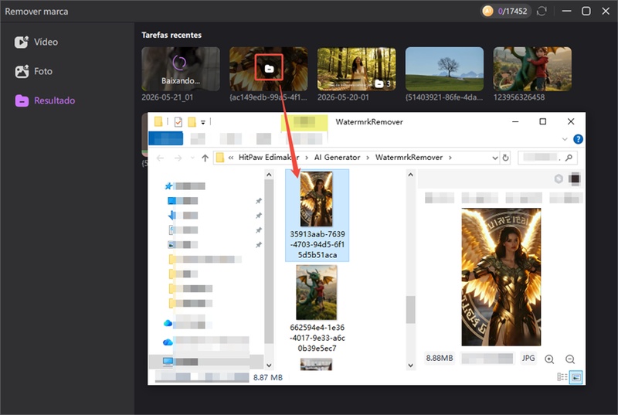Open the Foto section in sidebar
618x415 pixels.
[x=33, y=71]
